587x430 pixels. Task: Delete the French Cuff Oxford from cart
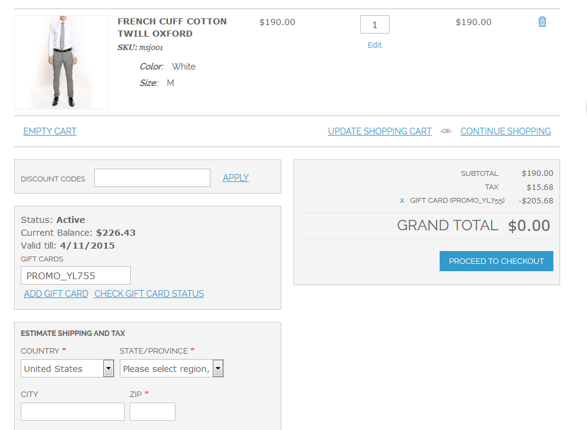542,21
